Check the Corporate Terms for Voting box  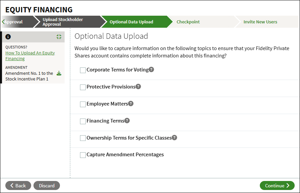[83, 70]
